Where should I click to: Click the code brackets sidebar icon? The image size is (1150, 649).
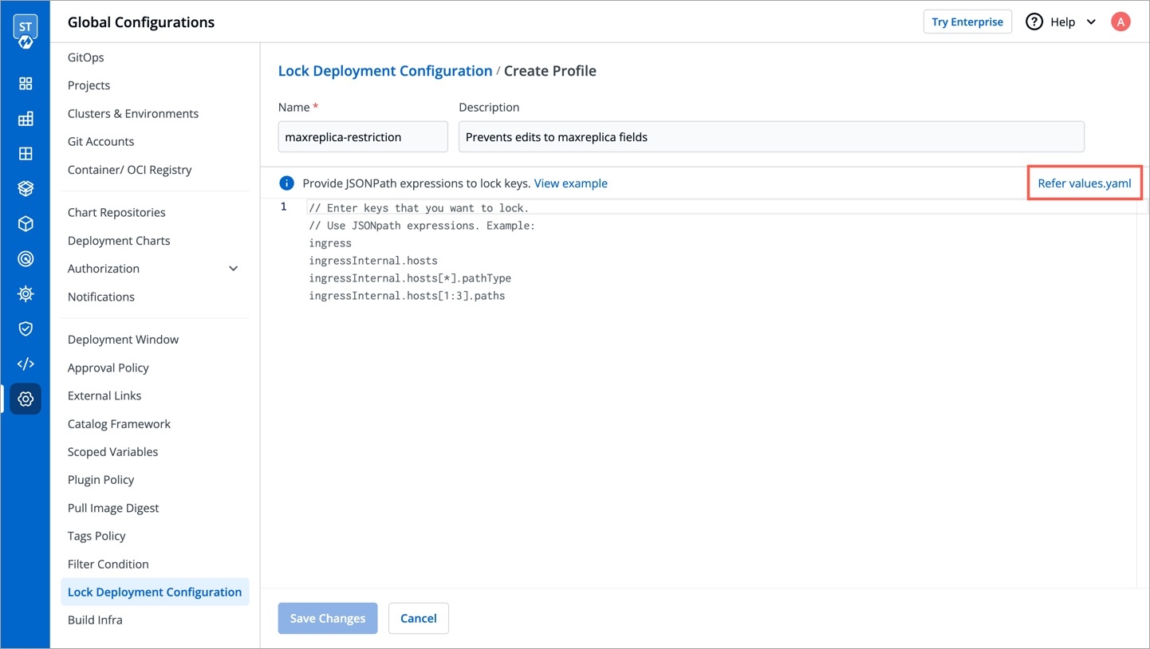pyautogui.click(x=26, y=364)
